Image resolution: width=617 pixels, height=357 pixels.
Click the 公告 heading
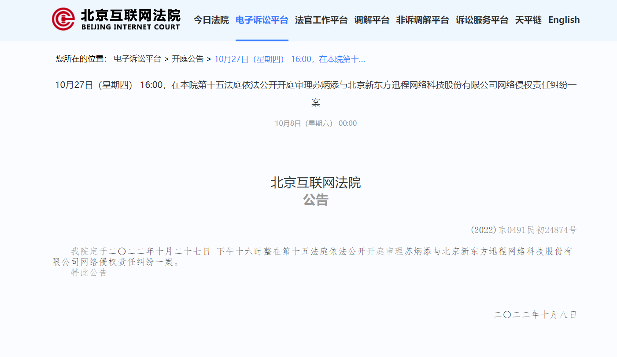coord(316,200)
